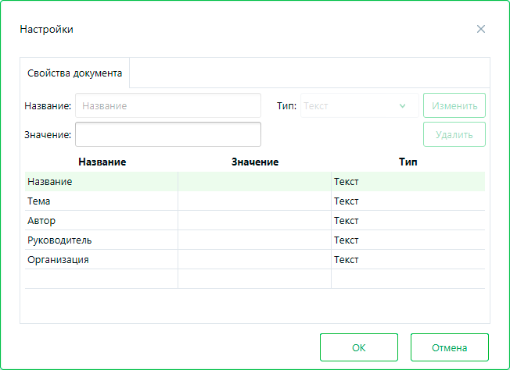Click the Название input field
Viewport: 510px width, 370px height.
pyautogui.click(x=167, y=105)
